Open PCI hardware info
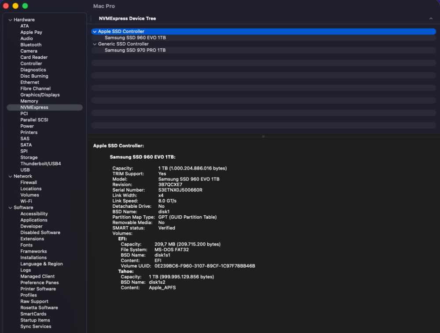This screenshot has width=440, height=333. (24, 114)
